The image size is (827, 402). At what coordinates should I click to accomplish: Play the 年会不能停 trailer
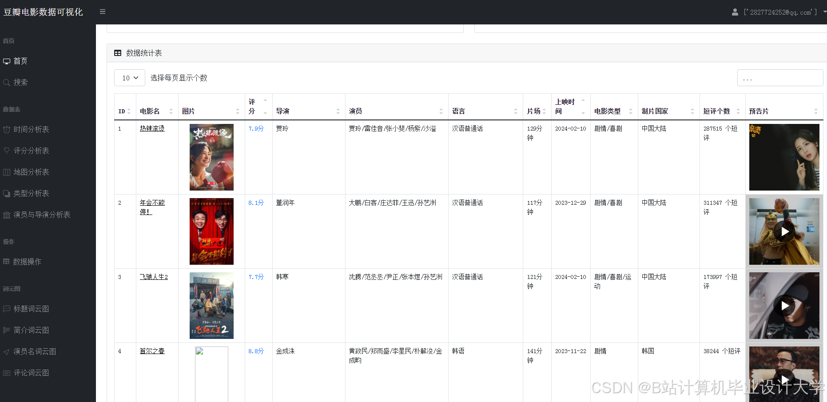785,231
